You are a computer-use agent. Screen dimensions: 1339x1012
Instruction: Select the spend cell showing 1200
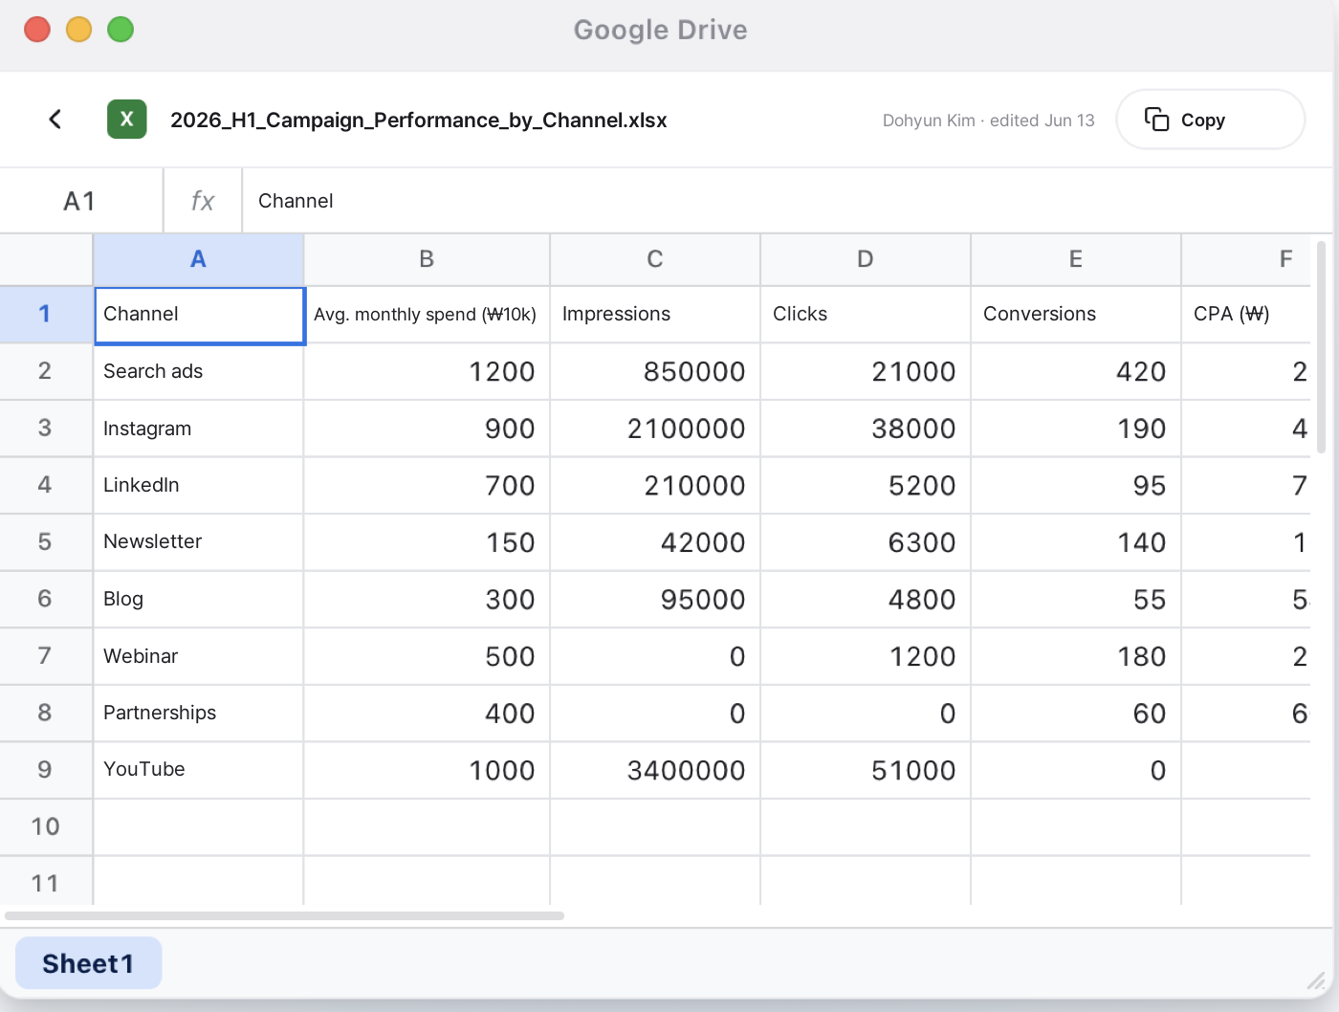coord(427,371)
